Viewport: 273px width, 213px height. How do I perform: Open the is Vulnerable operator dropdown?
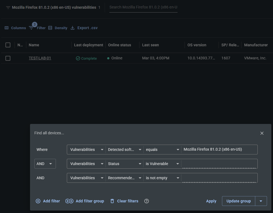(x=162, y=164)
